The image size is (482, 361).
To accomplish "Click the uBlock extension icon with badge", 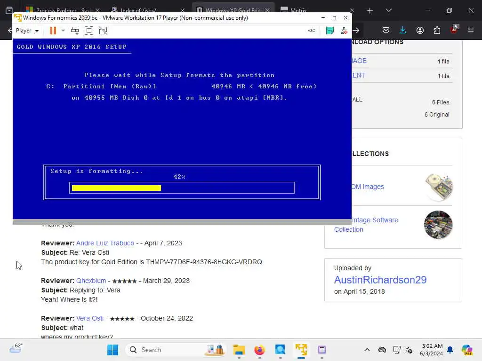I will pyautogui.click(x=454, y=30).
